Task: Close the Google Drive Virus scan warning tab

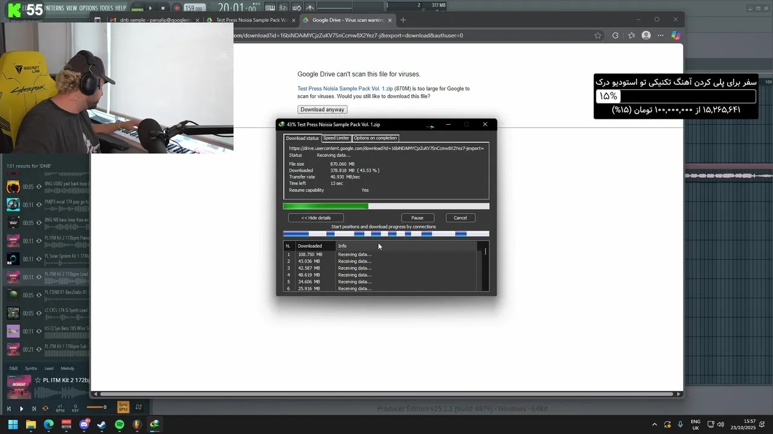Action: [x=391, y=20]
